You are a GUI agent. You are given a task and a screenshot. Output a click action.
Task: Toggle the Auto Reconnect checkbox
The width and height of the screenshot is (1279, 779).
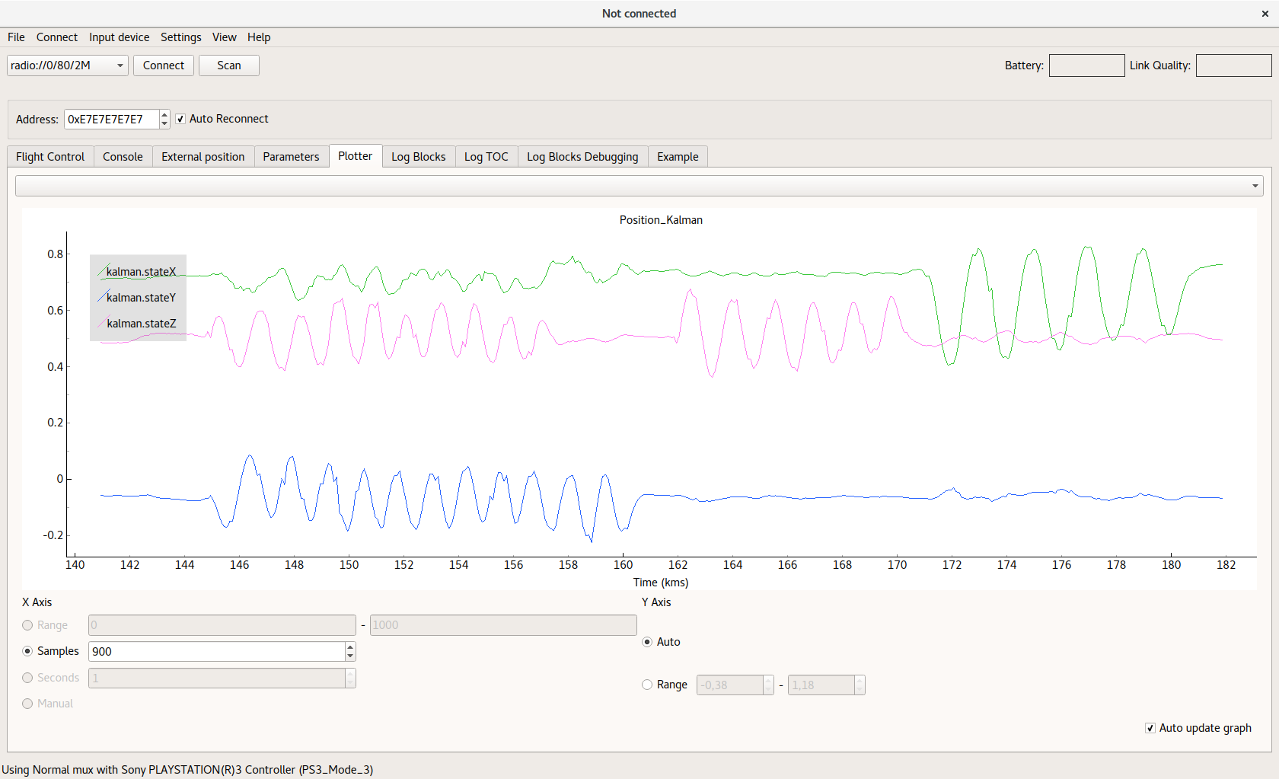[x=180, y=119]
